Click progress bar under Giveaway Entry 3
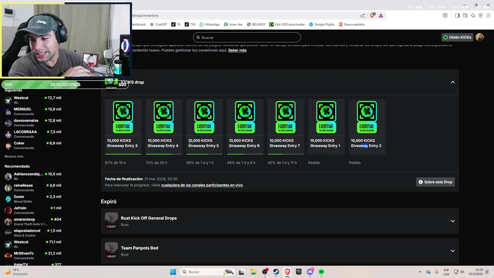This screenshot has width=494, height=278. [123, 154]
